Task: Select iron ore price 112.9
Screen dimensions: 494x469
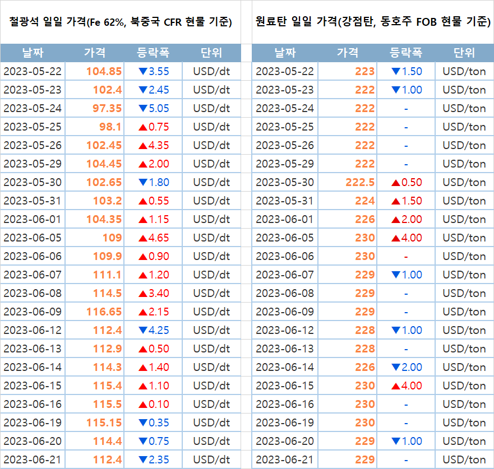Action: coord(108,349)
